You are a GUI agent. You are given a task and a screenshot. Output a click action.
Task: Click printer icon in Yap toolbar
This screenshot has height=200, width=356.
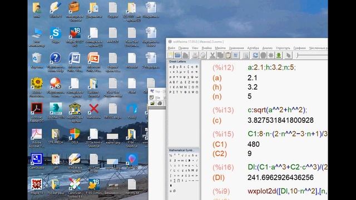160,103
